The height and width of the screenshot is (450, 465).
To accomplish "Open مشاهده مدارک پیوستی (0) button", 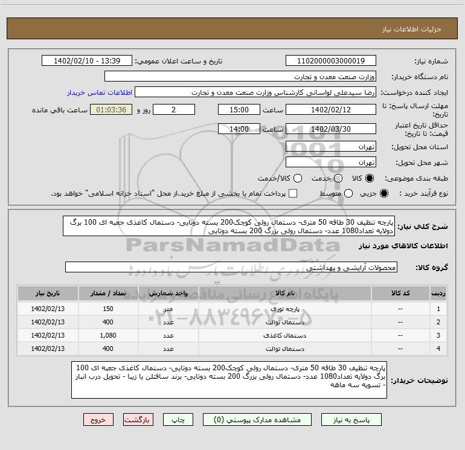I will click(x=257, y=420).
